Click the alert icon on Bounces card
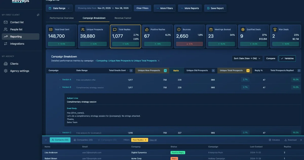The height and width of the screenshot is (160, 304). [x=179, y=29]
